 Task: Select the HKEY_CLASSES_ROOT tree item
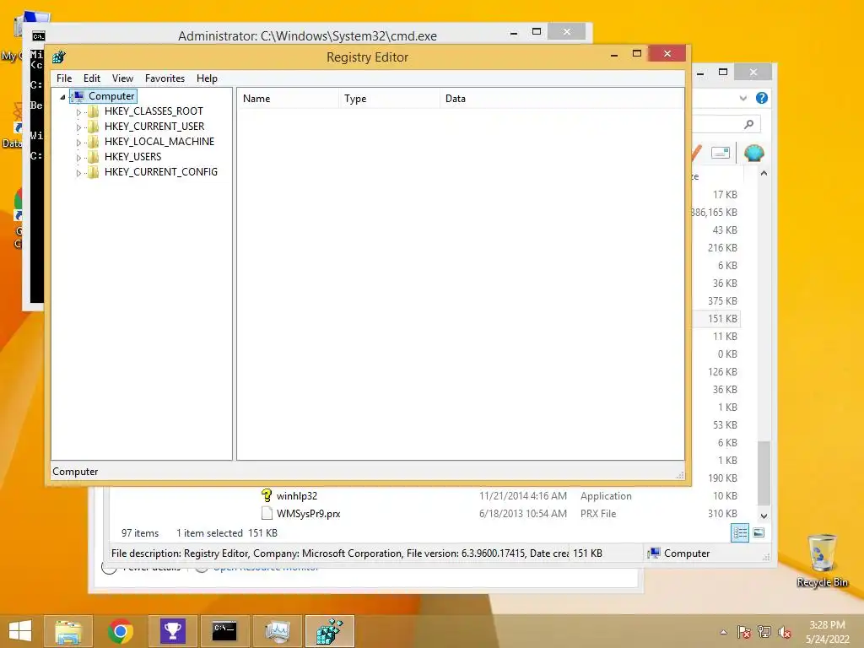[x=154, y=111]
